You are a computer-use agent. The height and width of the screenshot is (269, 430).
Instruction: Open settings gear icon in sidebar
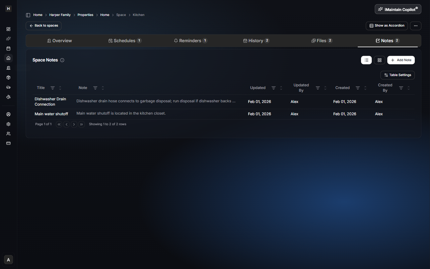[9, 124]
